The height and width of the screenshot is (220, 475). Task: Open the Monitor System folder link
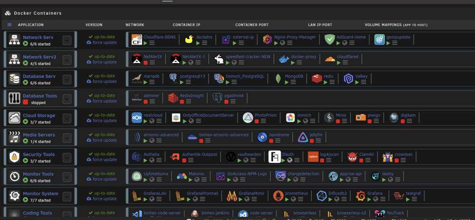pyautogui.click(x=41, y=194)
